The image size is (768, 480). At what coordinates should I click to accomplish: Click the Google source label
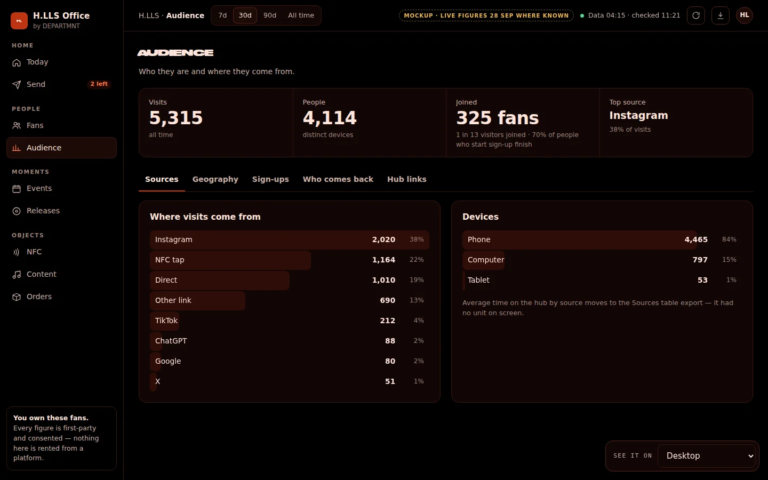(168, 362)
